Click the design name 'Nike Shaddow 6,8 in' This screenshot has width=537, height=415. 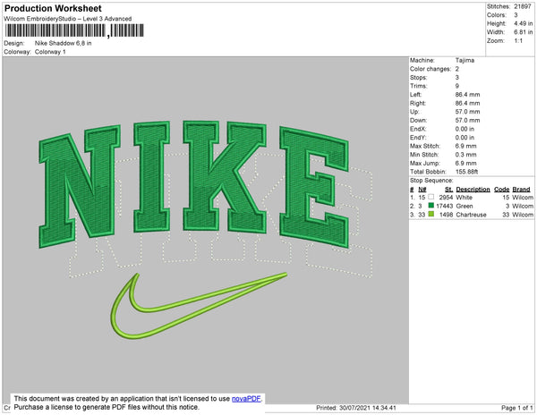coord(63,43)
